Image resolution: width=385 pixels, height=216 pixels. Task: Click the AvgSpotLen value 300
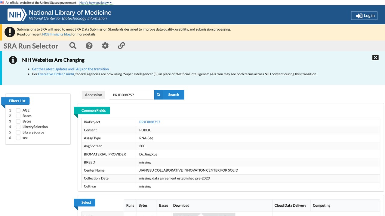pos(142,146)
